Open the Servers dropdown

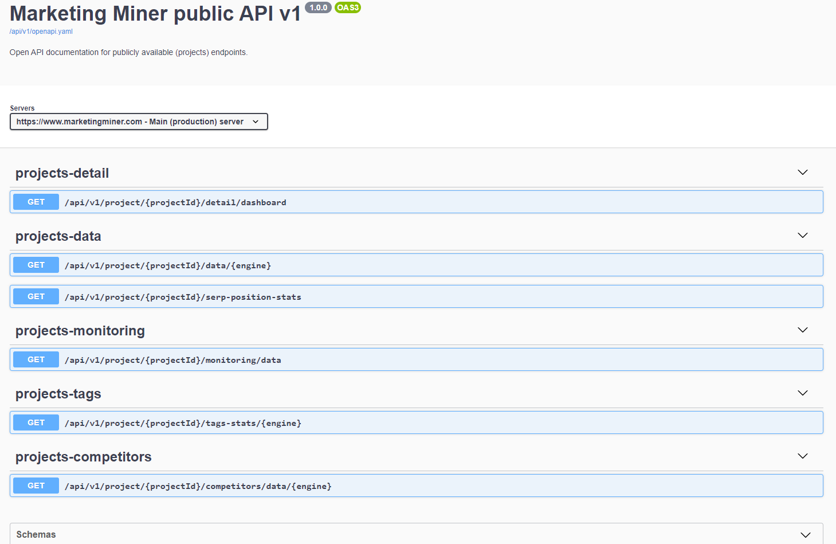click(139, 122)
